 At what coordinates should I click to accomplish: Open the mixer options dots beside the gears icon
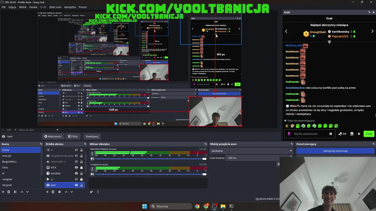click(98, 192)
